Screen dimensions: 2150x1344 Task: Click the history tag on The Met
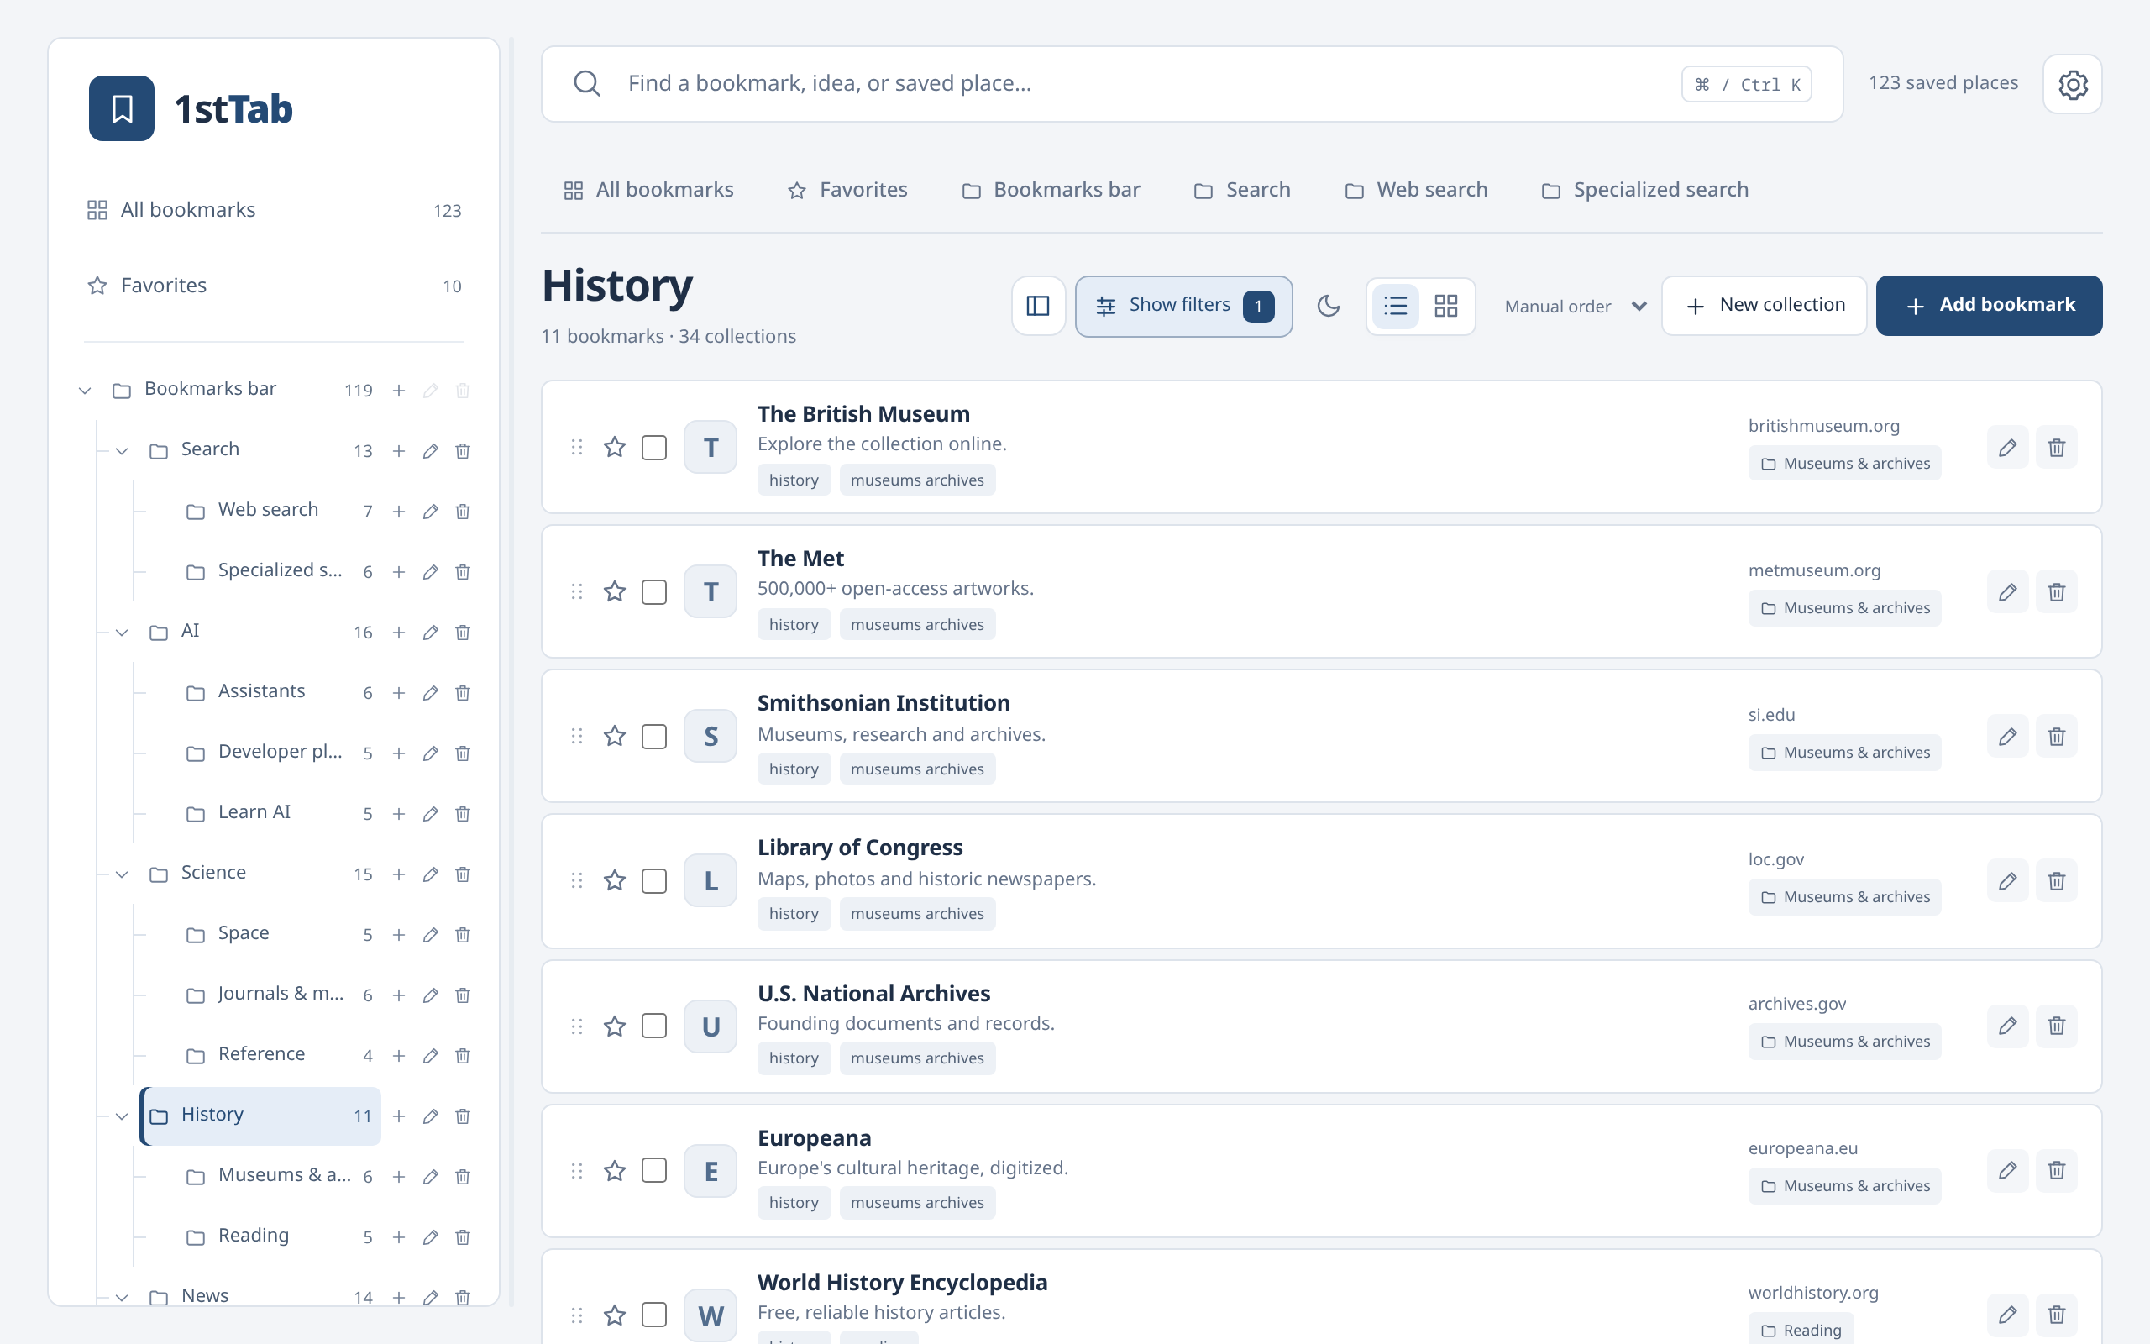pos(794,625)
